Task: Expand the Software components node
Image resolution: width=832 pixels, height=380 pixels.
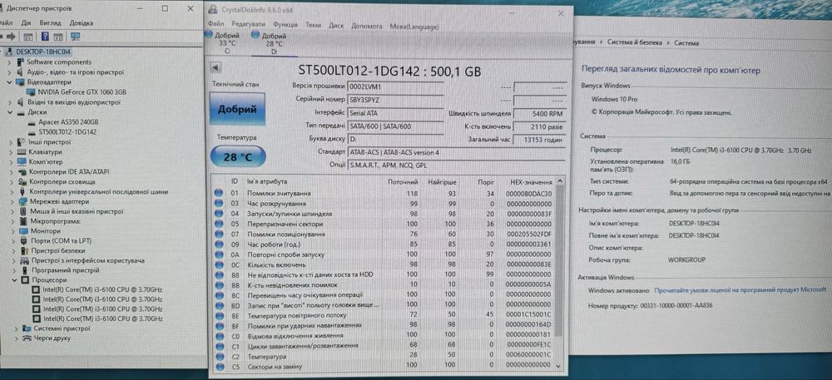Action: (x=9, y=62)
